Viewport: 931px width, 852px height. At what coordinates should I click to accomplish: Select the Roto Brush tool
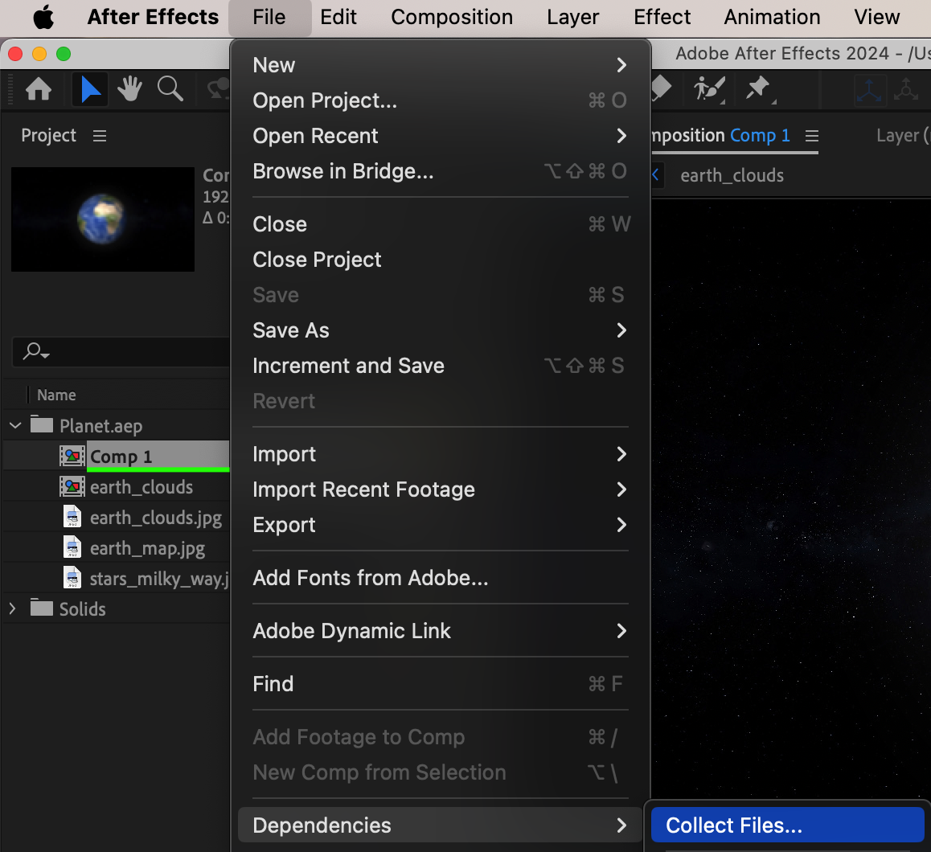[710, 90]
